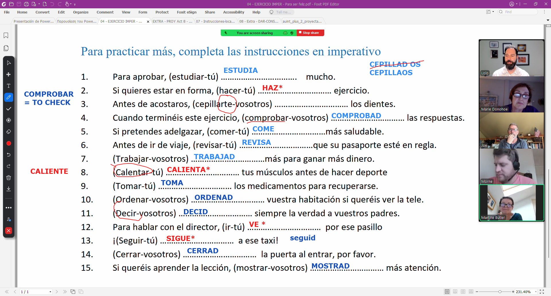Click the go to previous view icon
The width and height of the screenshot is (551, 296).
tap(73, 292)
